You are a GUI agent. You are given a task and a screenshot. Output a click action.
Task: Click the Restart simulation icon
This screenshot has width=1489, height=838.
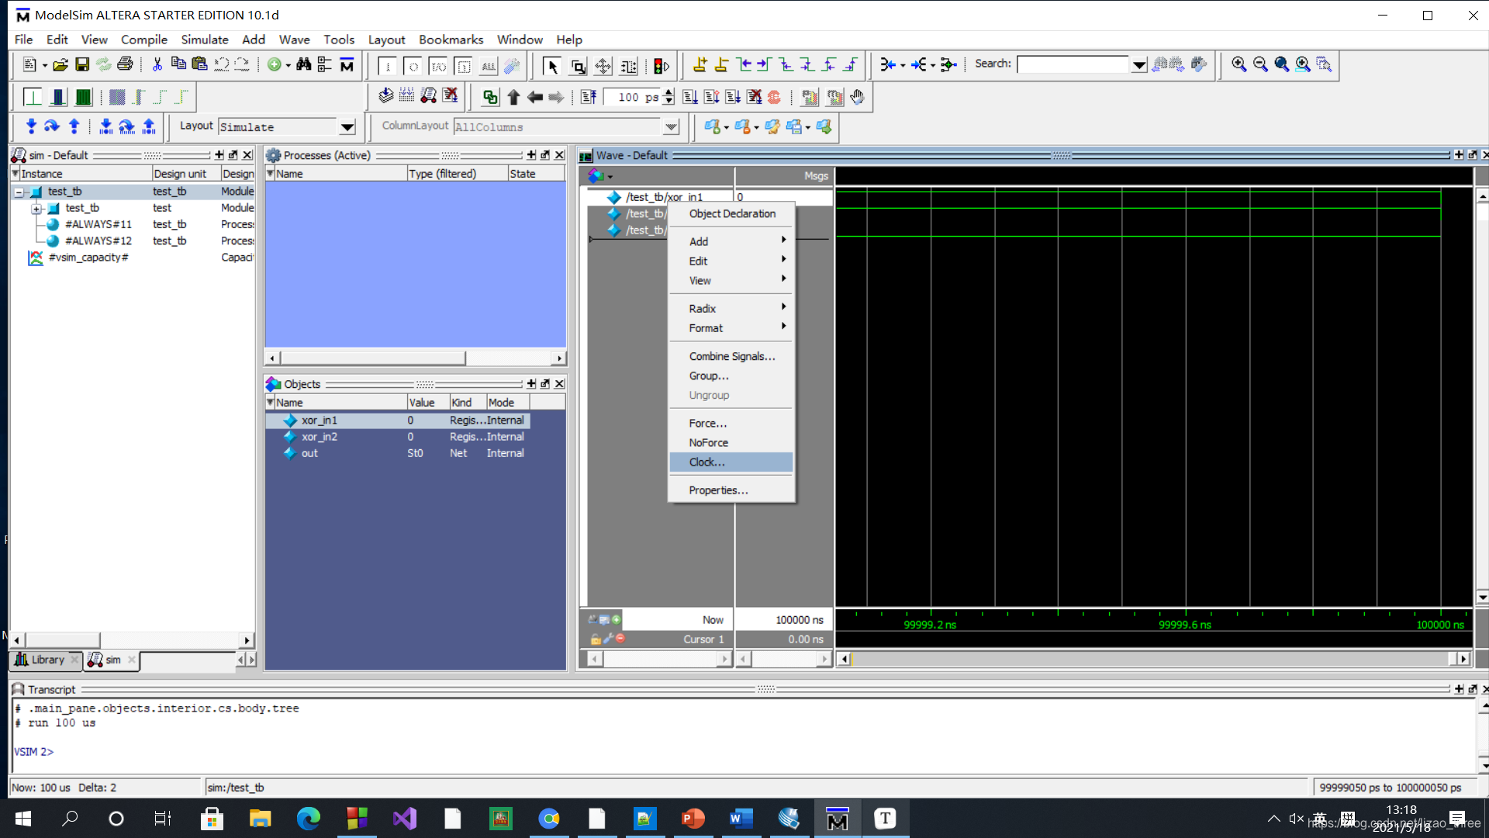tap(588, 97)
